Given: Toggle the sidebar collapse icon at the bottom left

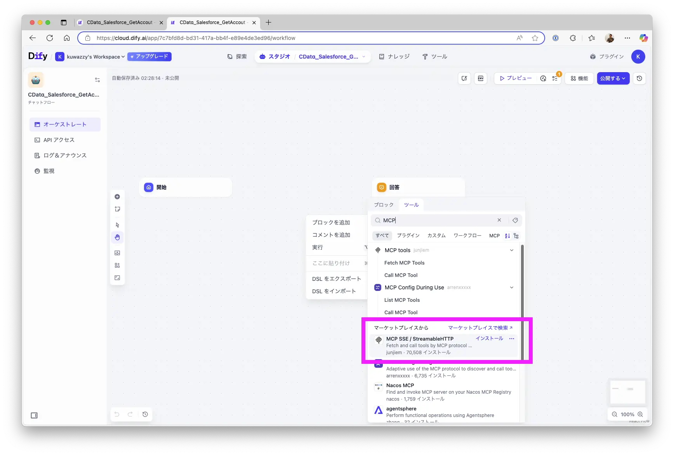Looking at the screenshot, I should [34, 415].
